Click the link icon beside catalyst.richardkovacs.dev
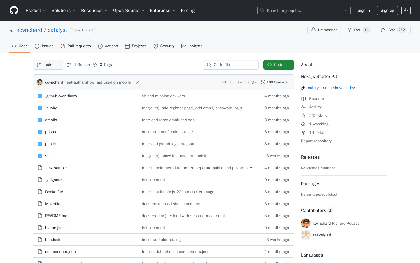 303,88
